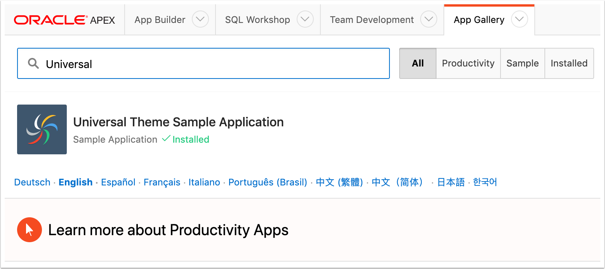The height and width of the screenshot is (269, 605).
Task: Filter by Productivity apps
Action: coord(468,63)
